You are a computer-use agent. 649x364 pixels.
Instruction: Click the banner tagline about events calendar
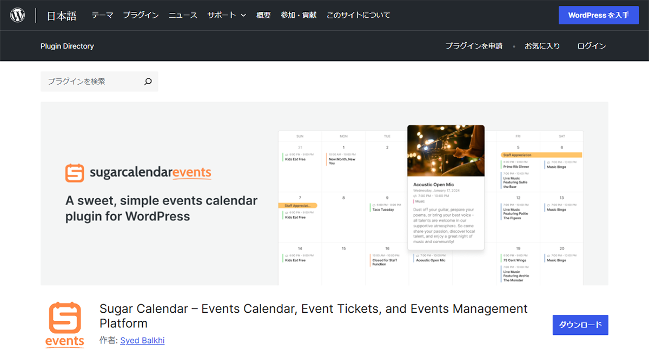pos(162,208)
